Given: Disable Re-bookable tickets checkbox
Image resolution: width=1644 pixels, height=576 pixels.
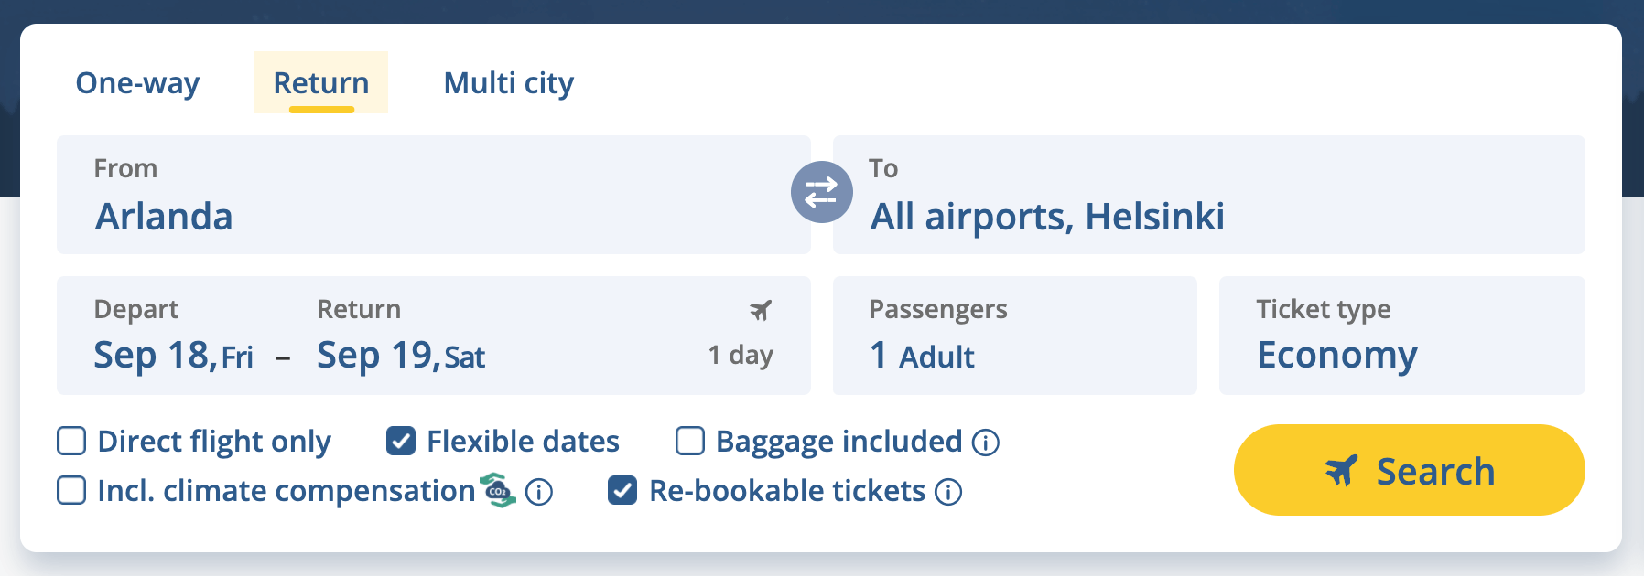Looking at the screenshot, I should (622, 491).
